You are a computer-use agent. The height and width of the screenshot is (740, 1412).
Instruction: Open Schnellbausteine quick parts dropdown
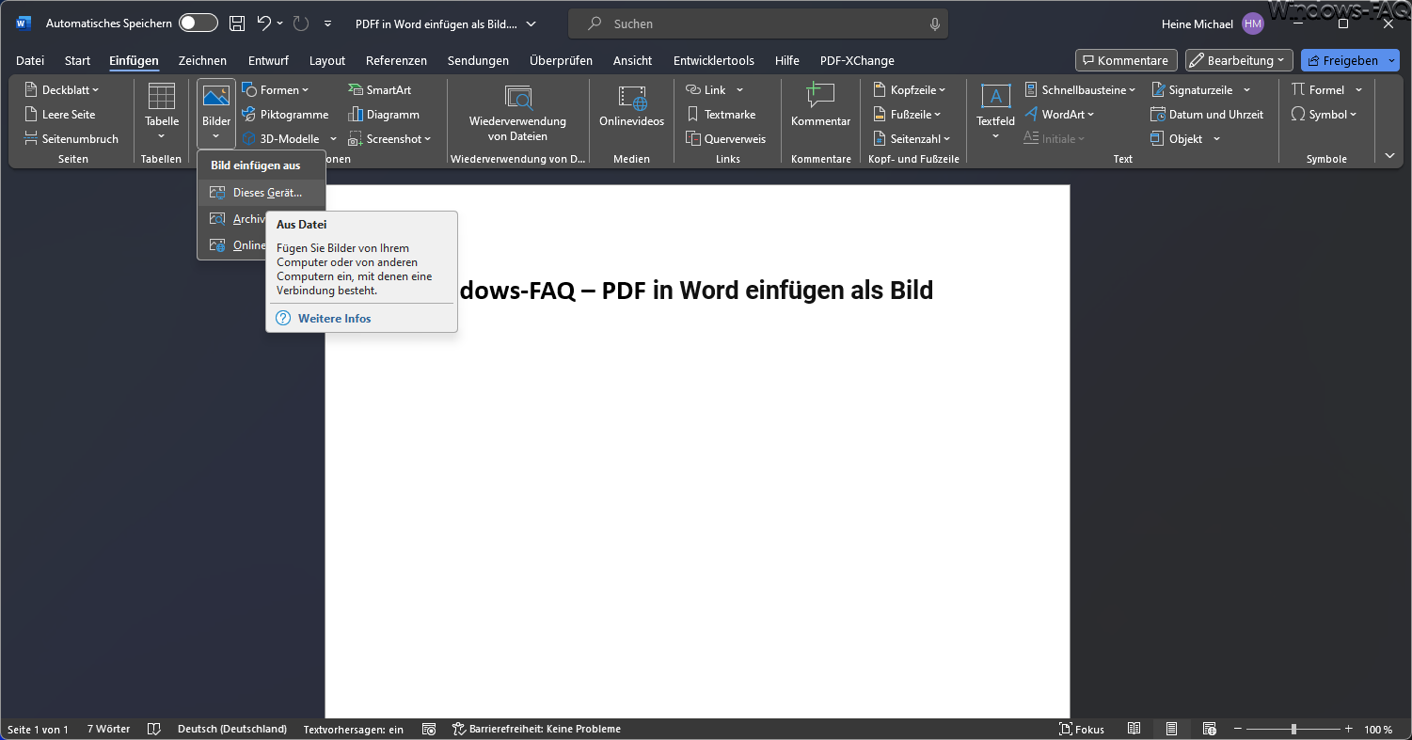tap(1079, 90)
